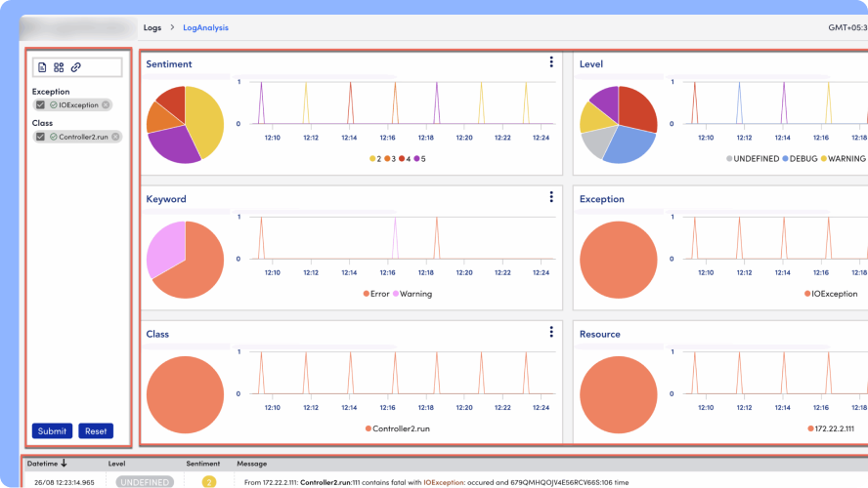
Task: Click the link chain icon in filter panel
Action: (x=76, y=67)
